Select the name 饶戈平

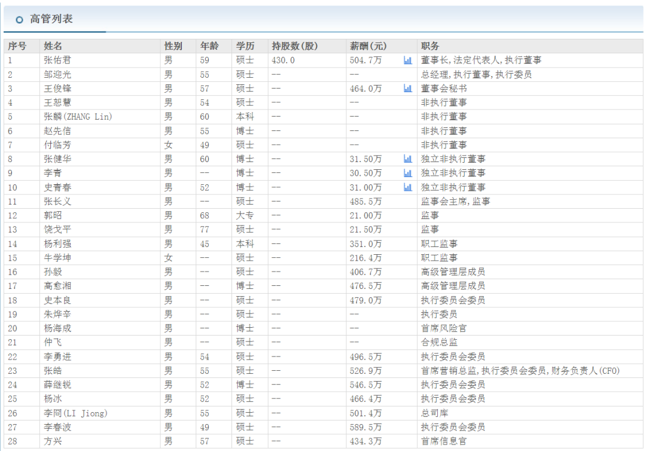pos(57,230)
